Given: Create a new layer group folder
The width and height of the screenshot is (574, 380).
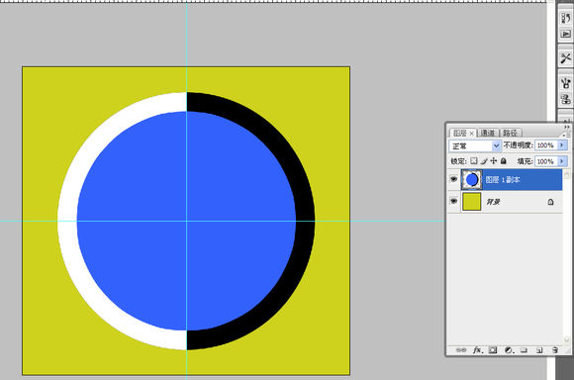Looking at the screenshot, I should (524, 350).
